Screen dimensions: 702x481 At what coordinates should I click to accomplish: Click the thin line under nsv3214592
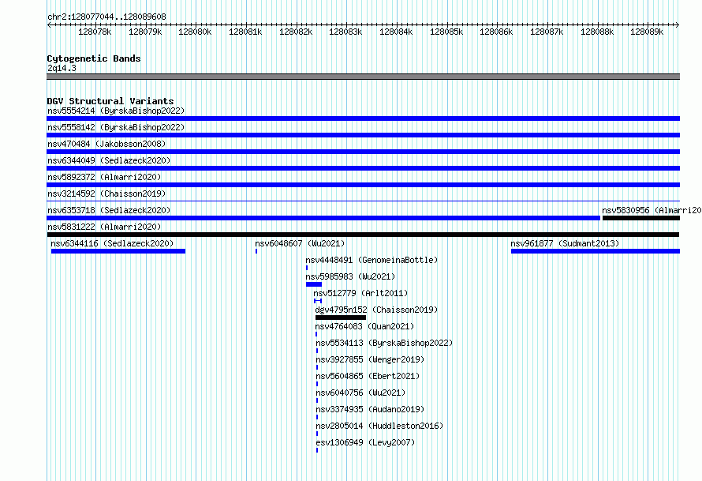363,201
